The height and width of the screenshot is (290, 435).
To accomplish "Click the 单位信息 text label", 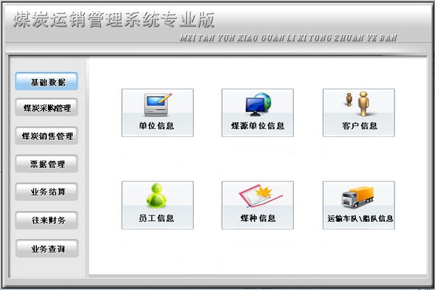I will point(157,125).
